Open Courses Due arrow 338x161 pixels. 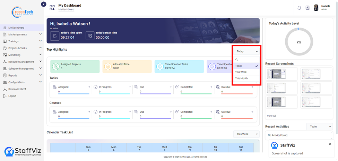(171, 112)
